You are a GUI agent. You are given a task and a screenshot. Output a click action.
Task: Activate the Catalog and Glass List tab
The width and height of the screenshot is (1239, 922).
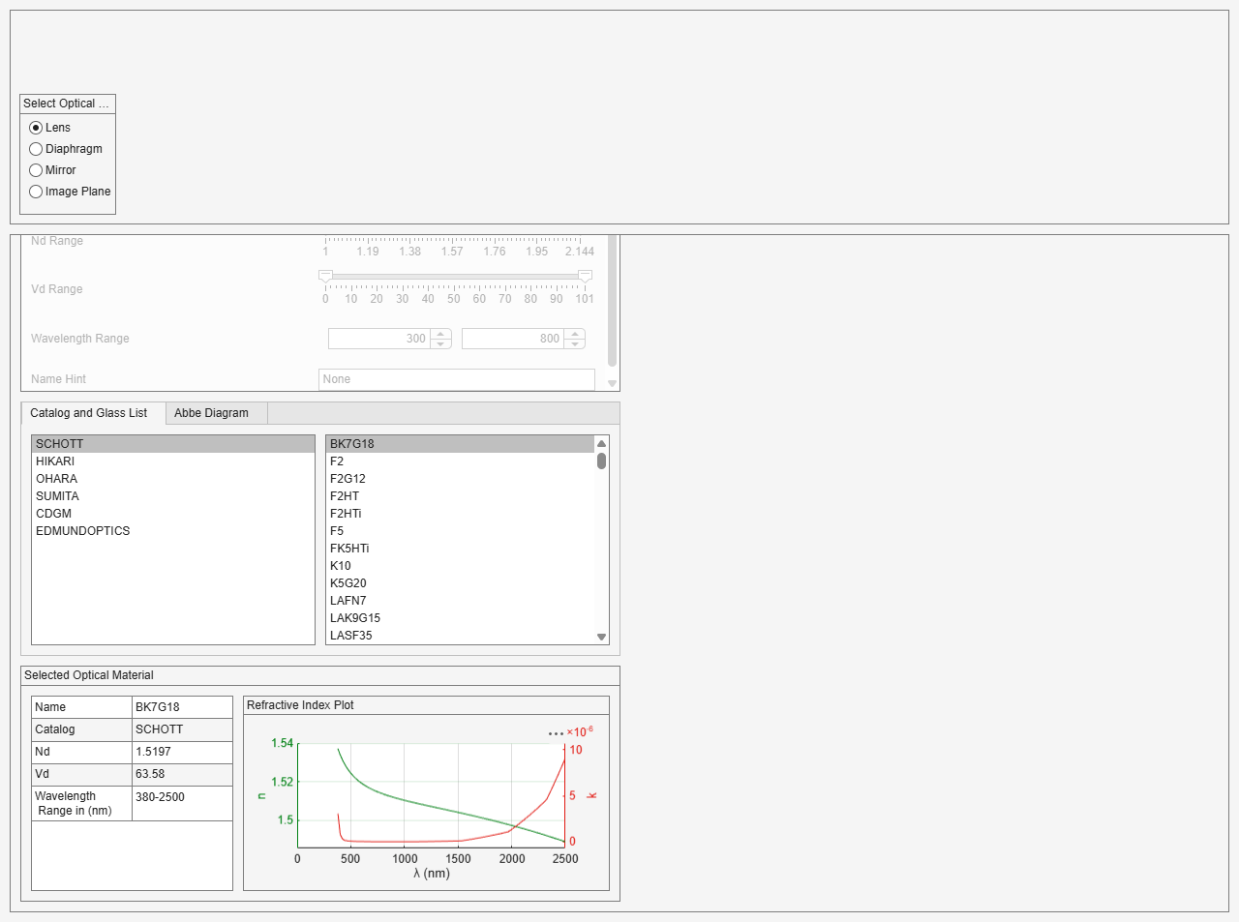92,412
